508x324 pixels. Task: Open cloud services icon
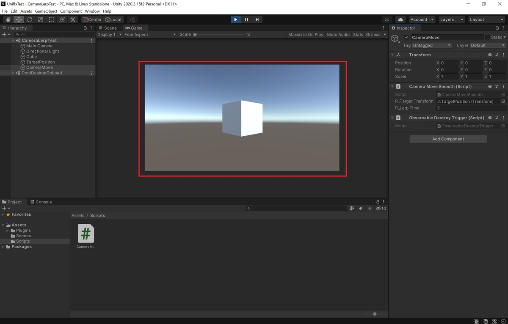tap(400, 19)
